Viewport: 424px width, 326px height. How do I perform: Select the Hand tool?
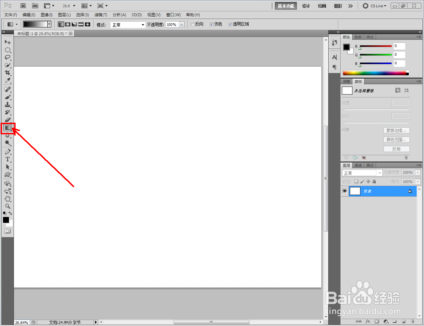(8, 199)
